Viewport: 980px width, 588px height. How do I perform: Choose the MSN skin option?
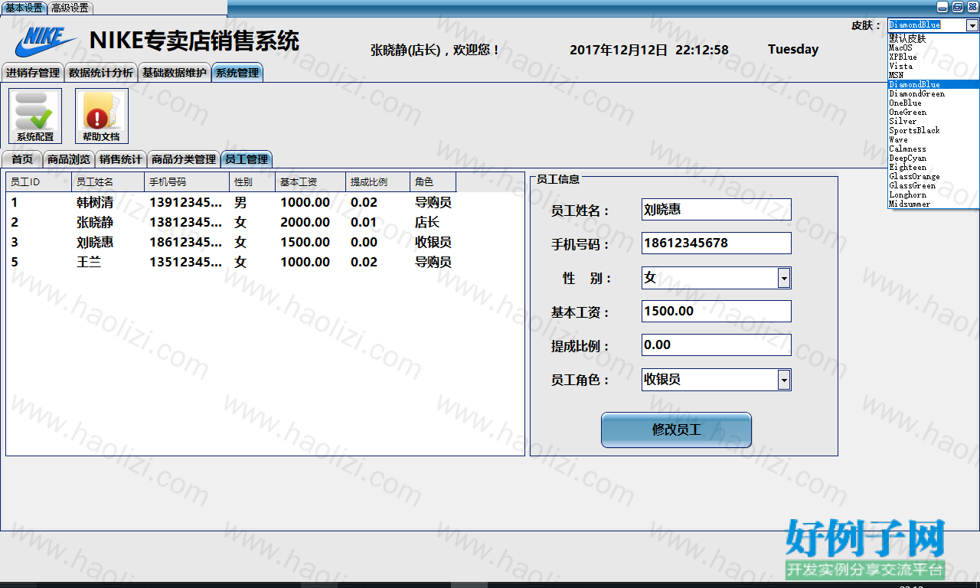tap(933, 75)
